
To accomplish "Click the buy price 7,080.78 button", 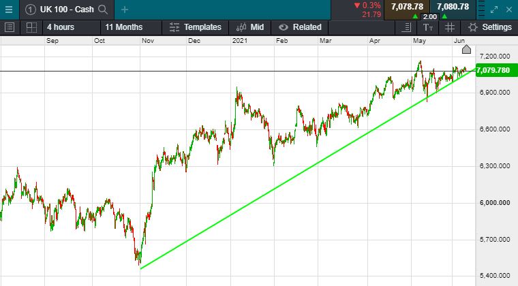I will (x=453, y=6).
